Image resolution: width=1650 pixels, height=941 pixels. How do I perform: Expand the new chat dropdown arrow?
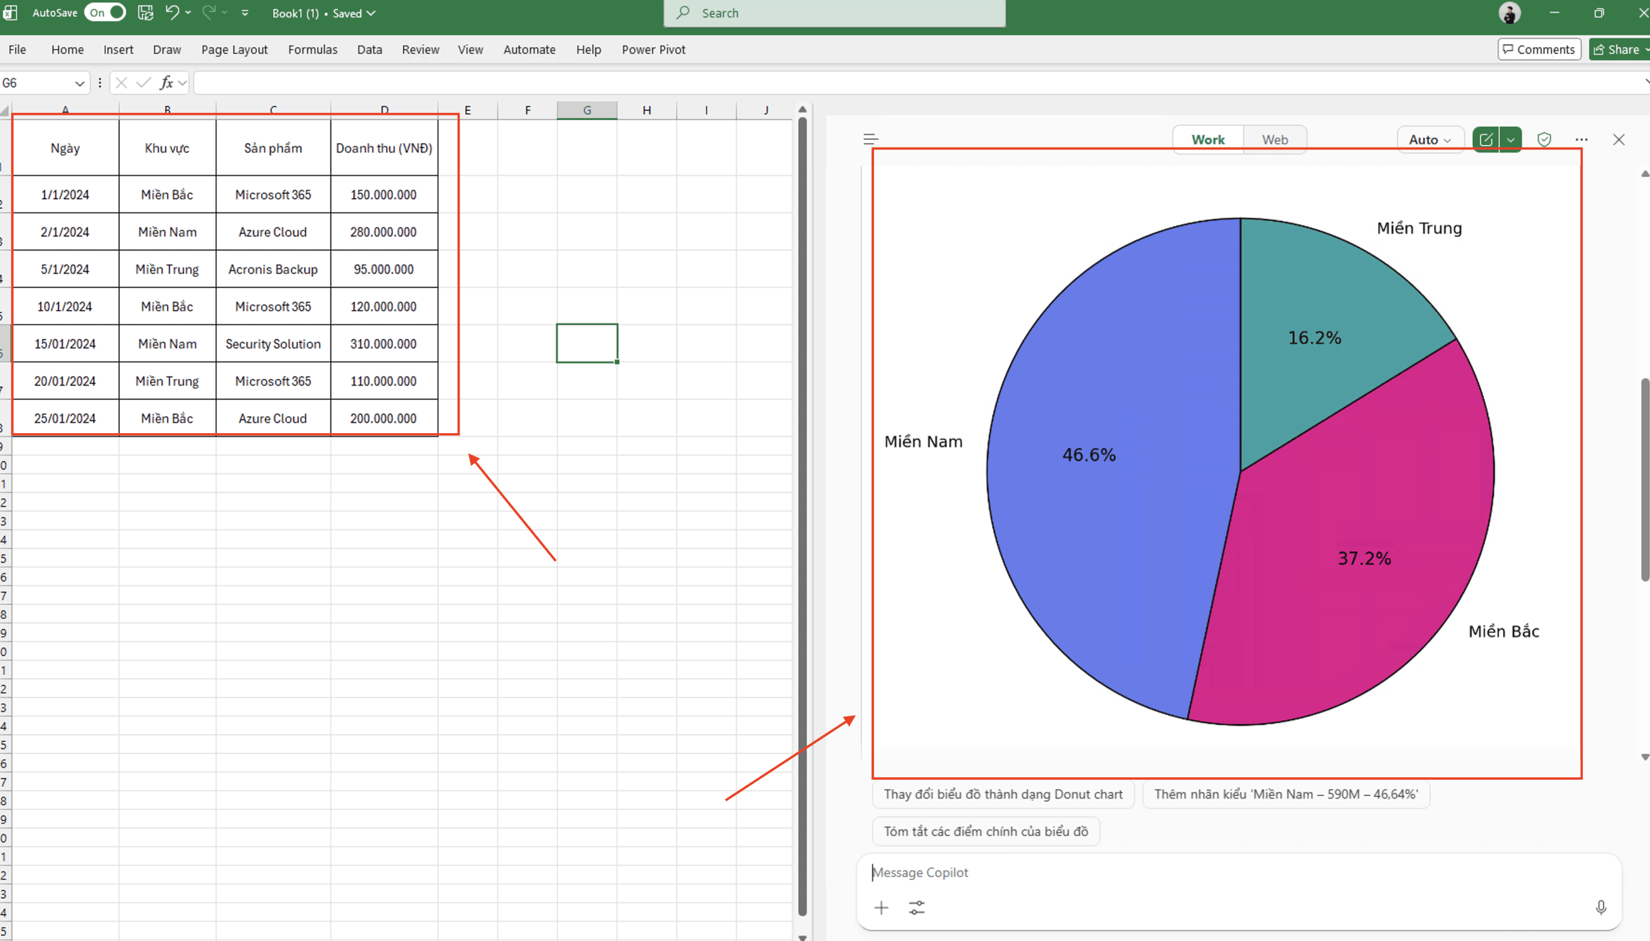tap(1510, 140)
